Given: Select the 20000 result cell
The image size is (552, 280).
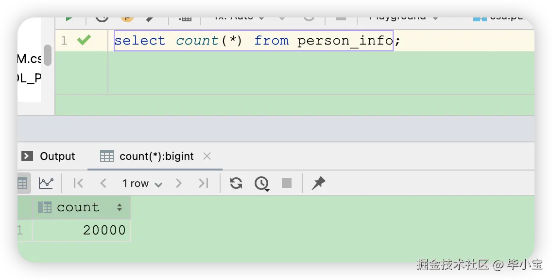Looking at the screenshot, I should point(104,230).
